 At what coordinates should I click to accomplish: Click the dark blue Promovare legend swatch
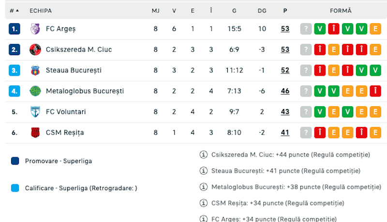[15, 161]
